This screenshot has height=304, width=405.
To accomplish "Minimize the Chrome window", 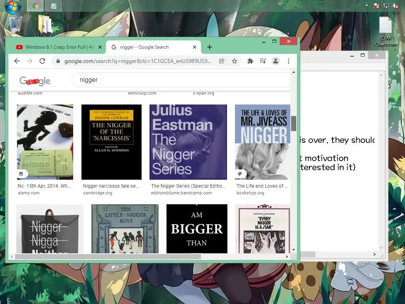I will point(264,42).
